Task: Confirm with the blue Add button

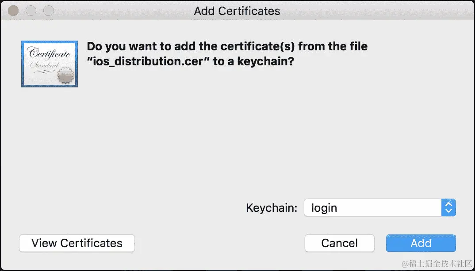Action: point(421,243)
